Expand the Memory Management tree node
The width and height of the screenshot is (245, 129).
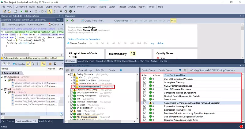pos(69,96)
